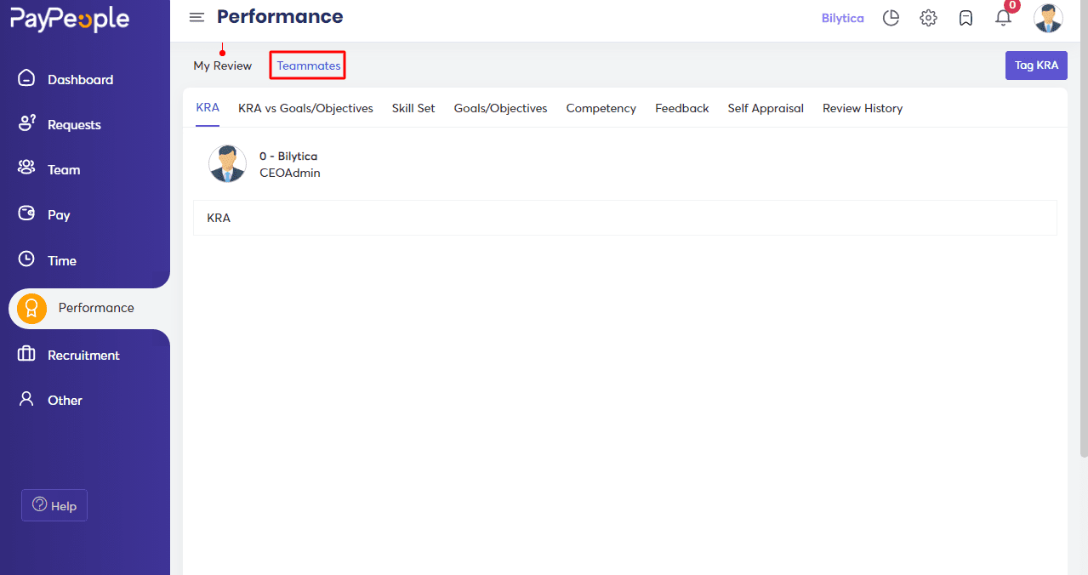This screenshot has width=1088, height=575.
Task: Click the orange Performance badge icon
Action: coord(31,308)
